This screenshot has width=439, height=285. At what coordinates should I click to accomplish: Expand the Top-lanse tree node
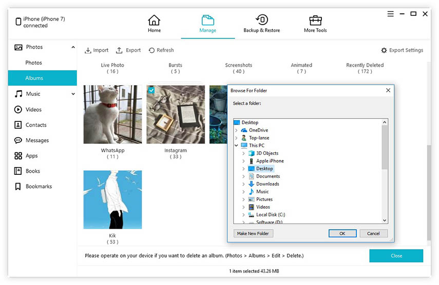click(x=236, y=138)
